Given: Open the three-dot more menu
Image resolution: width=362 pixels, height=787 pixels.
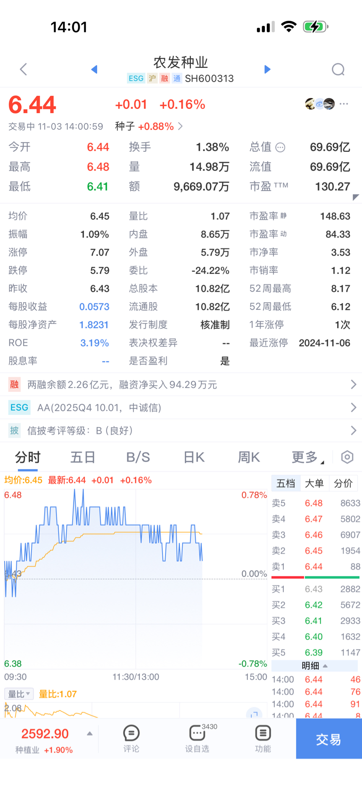Looking at the screenshot, I should pyautogui.click(x=344, y=104).
